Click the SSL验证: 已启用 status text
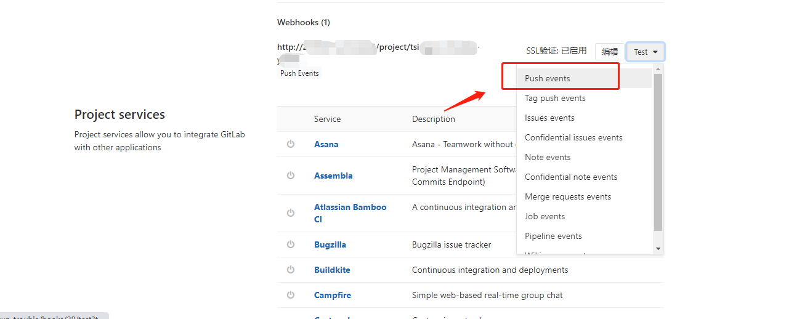The width and height of the screenshot is (794, 319). click(x=556, y=50)
